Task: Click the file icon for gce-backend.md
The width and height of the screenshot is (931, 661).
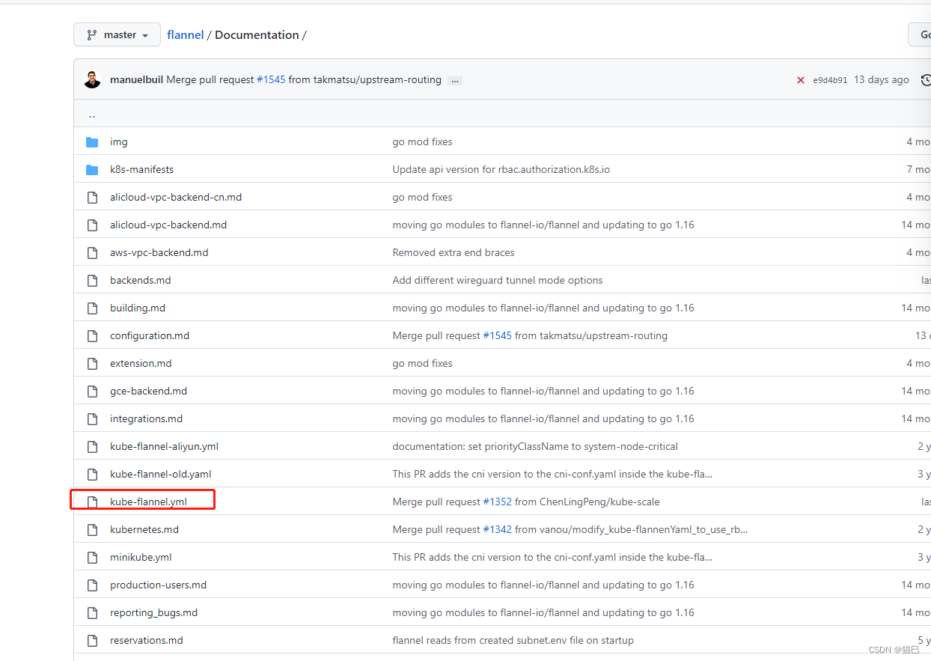Action: pyautogui.click(x=92, y=391)
